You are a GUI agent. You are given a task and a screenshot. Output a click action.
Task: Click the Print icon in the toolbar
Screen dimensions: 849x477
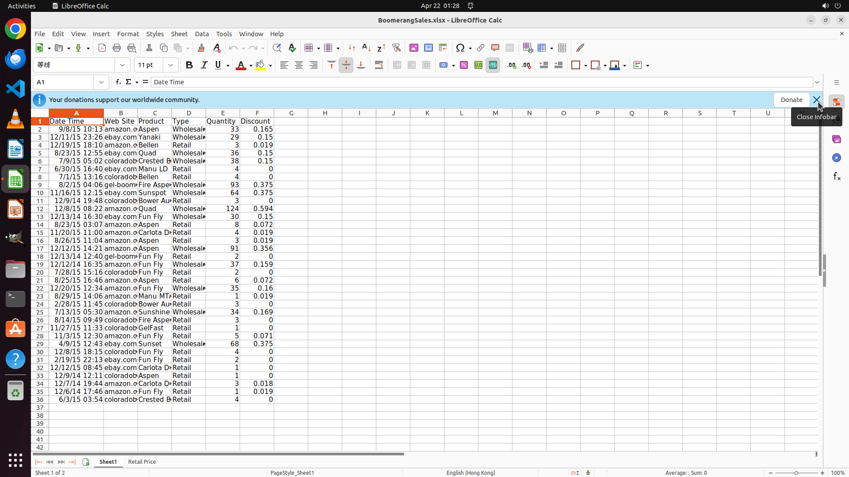[x=117, y=48]
